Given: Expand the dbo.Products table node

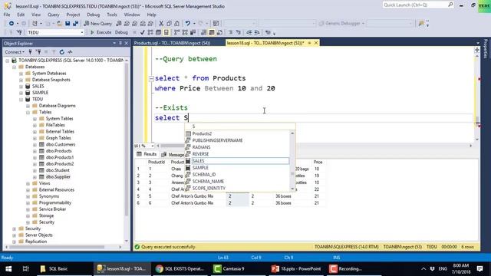Looking at the screenshot, I should [35, 151].
